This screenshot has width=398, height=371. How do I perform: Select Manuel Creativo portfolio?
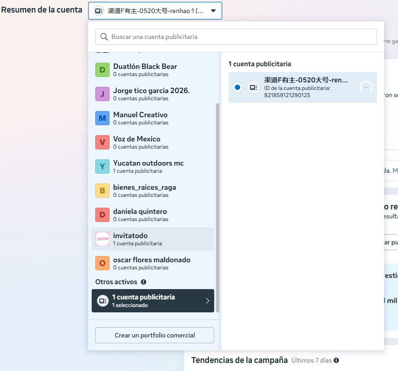pyautogui.click(x=153, y=118)
